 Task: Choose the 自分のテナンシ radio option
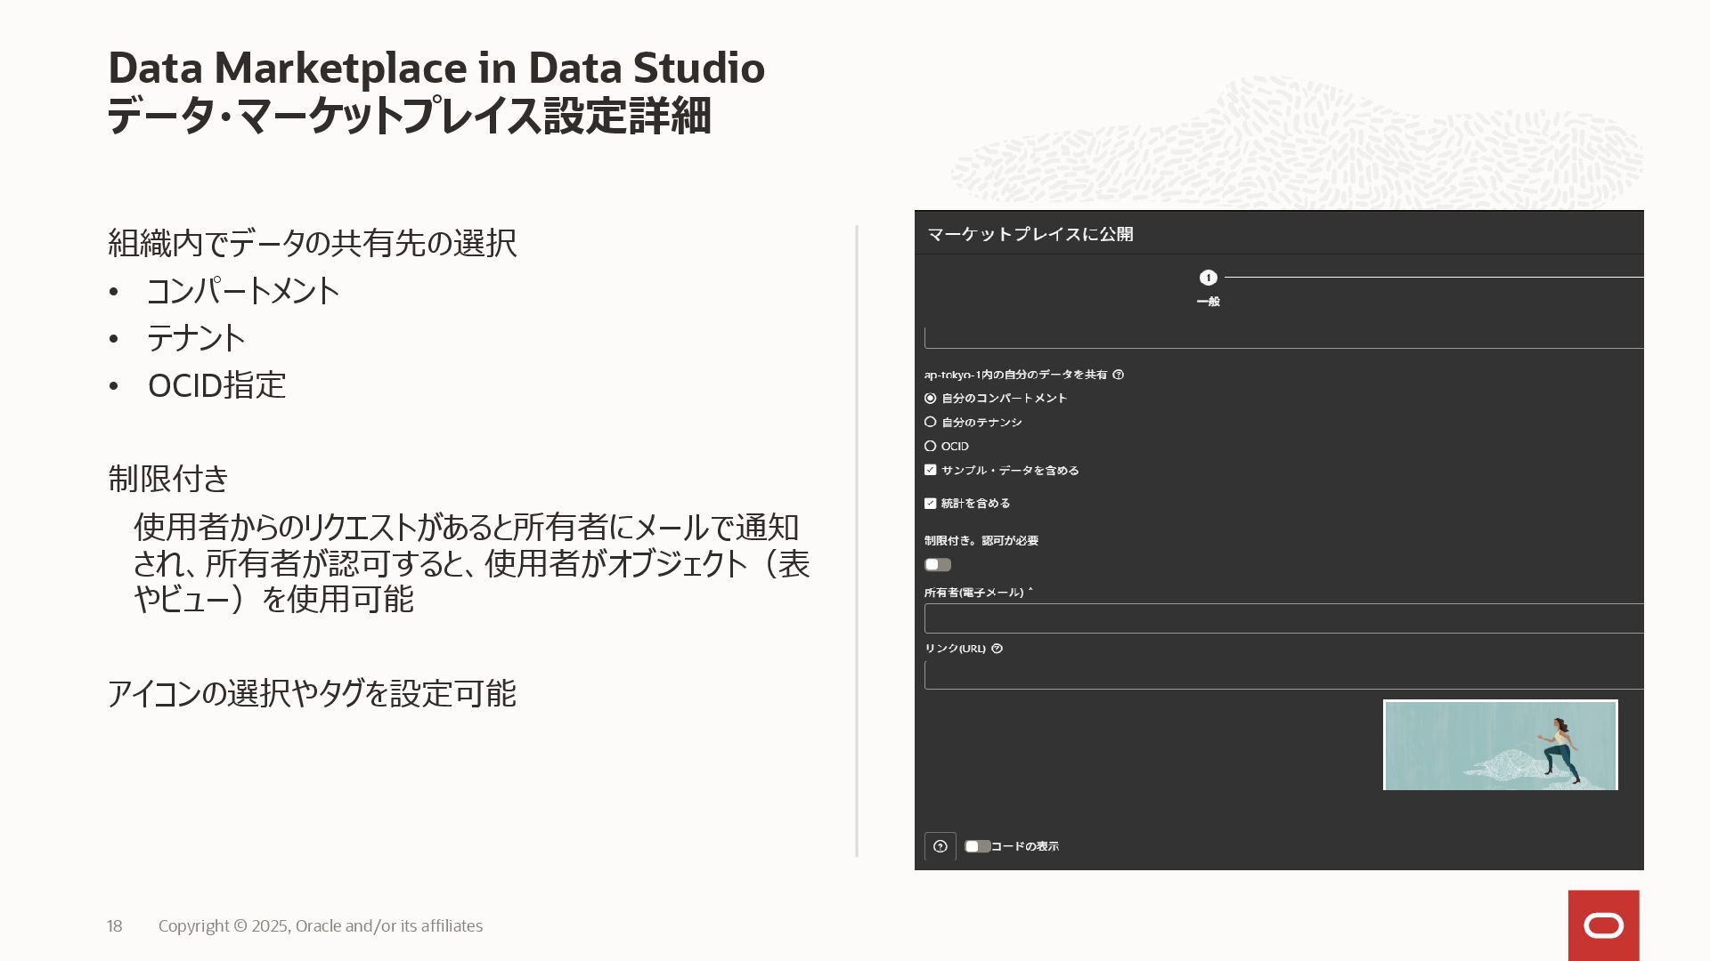coord(931,423)
